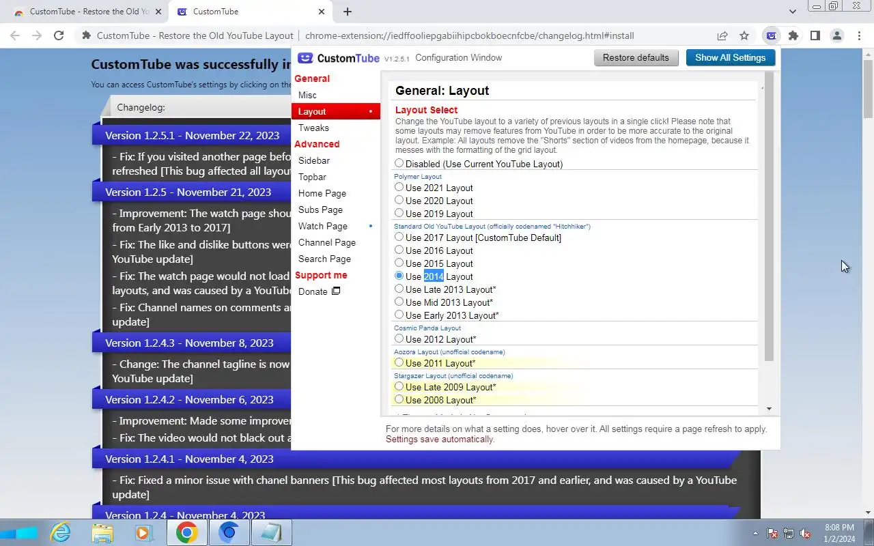Open the Sidebar settings section

click(x=314, y=160)
